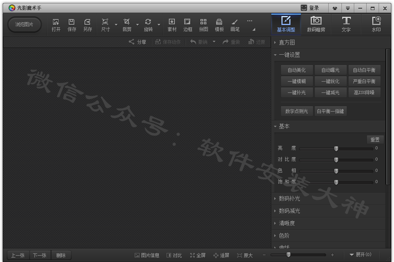Open the 素材 materials tool
Viewport: 394px width, 262px height.
(172, 25)
